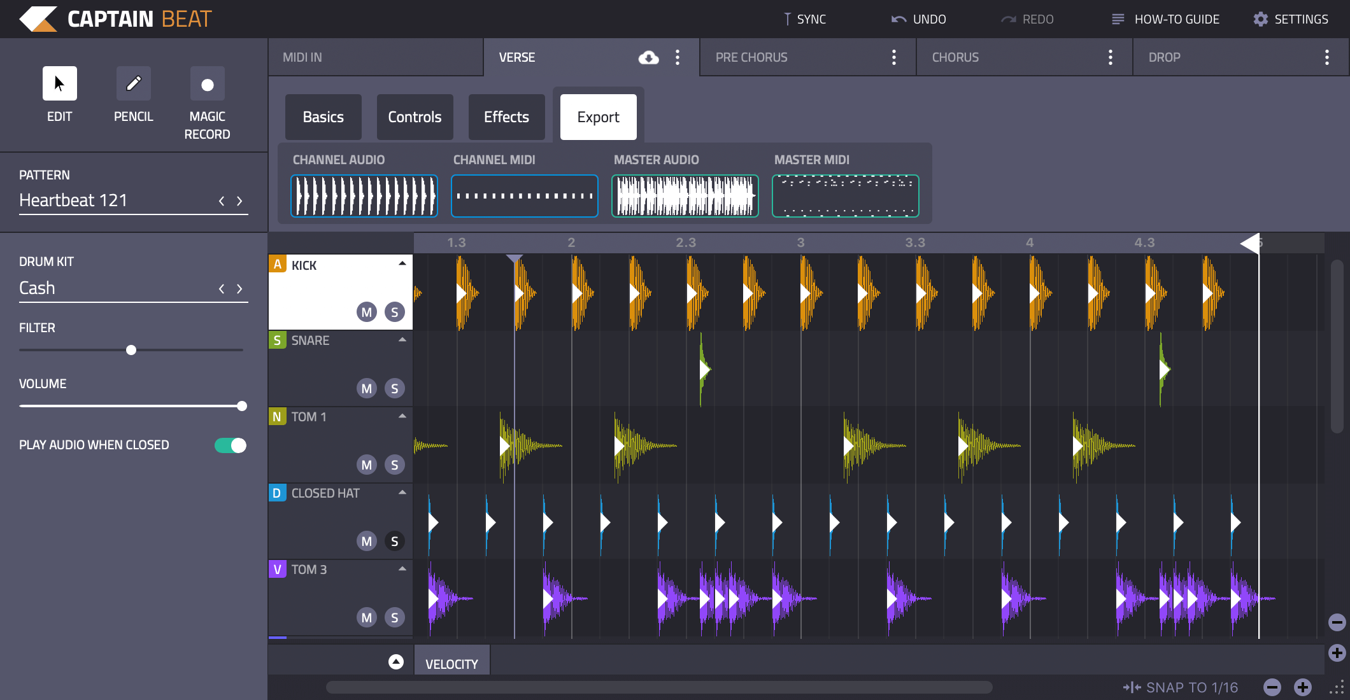Adjust the Volume slider handle

tap(242, 406)
